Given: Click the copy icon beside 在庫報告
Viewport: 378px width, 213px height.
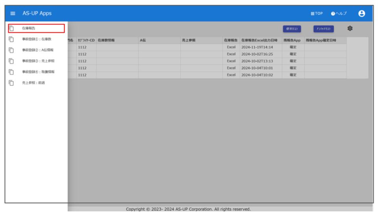Looking at the screenshot, I should coord(12,28).
